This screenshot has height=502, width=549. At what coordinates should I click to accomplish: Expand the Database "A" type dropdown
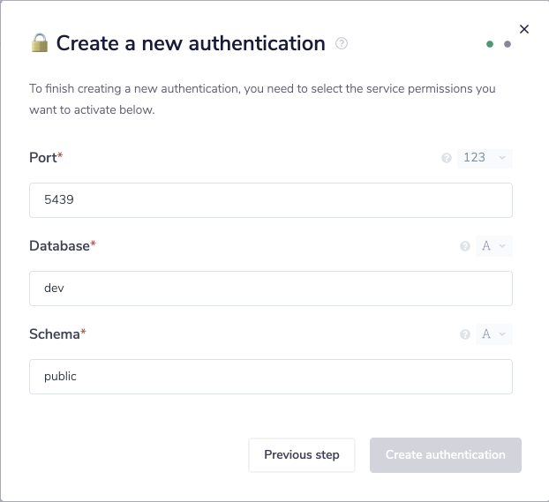(x=493, y=246)
